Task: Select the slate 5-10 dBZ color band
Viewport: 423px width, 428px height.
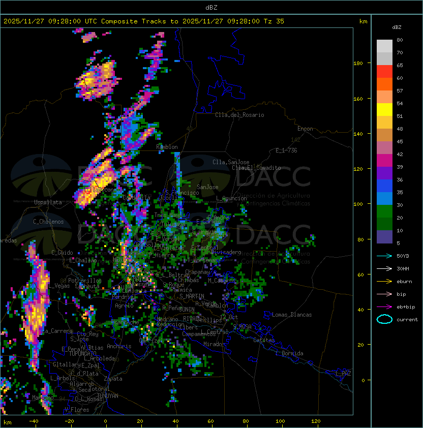Action: click(384, 237)
